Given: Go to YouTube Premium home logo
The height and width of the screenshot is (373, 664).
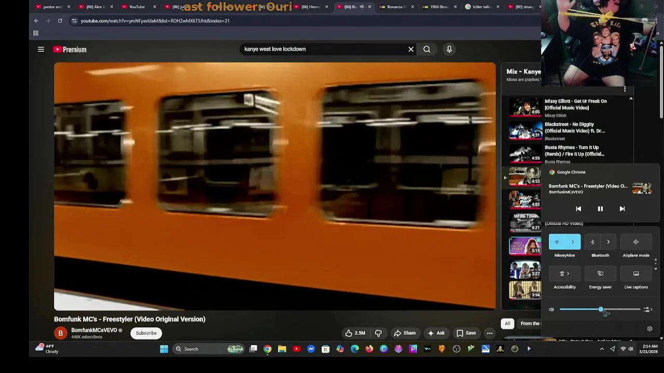Looking at the screenshot, I should tap(70, 49).
